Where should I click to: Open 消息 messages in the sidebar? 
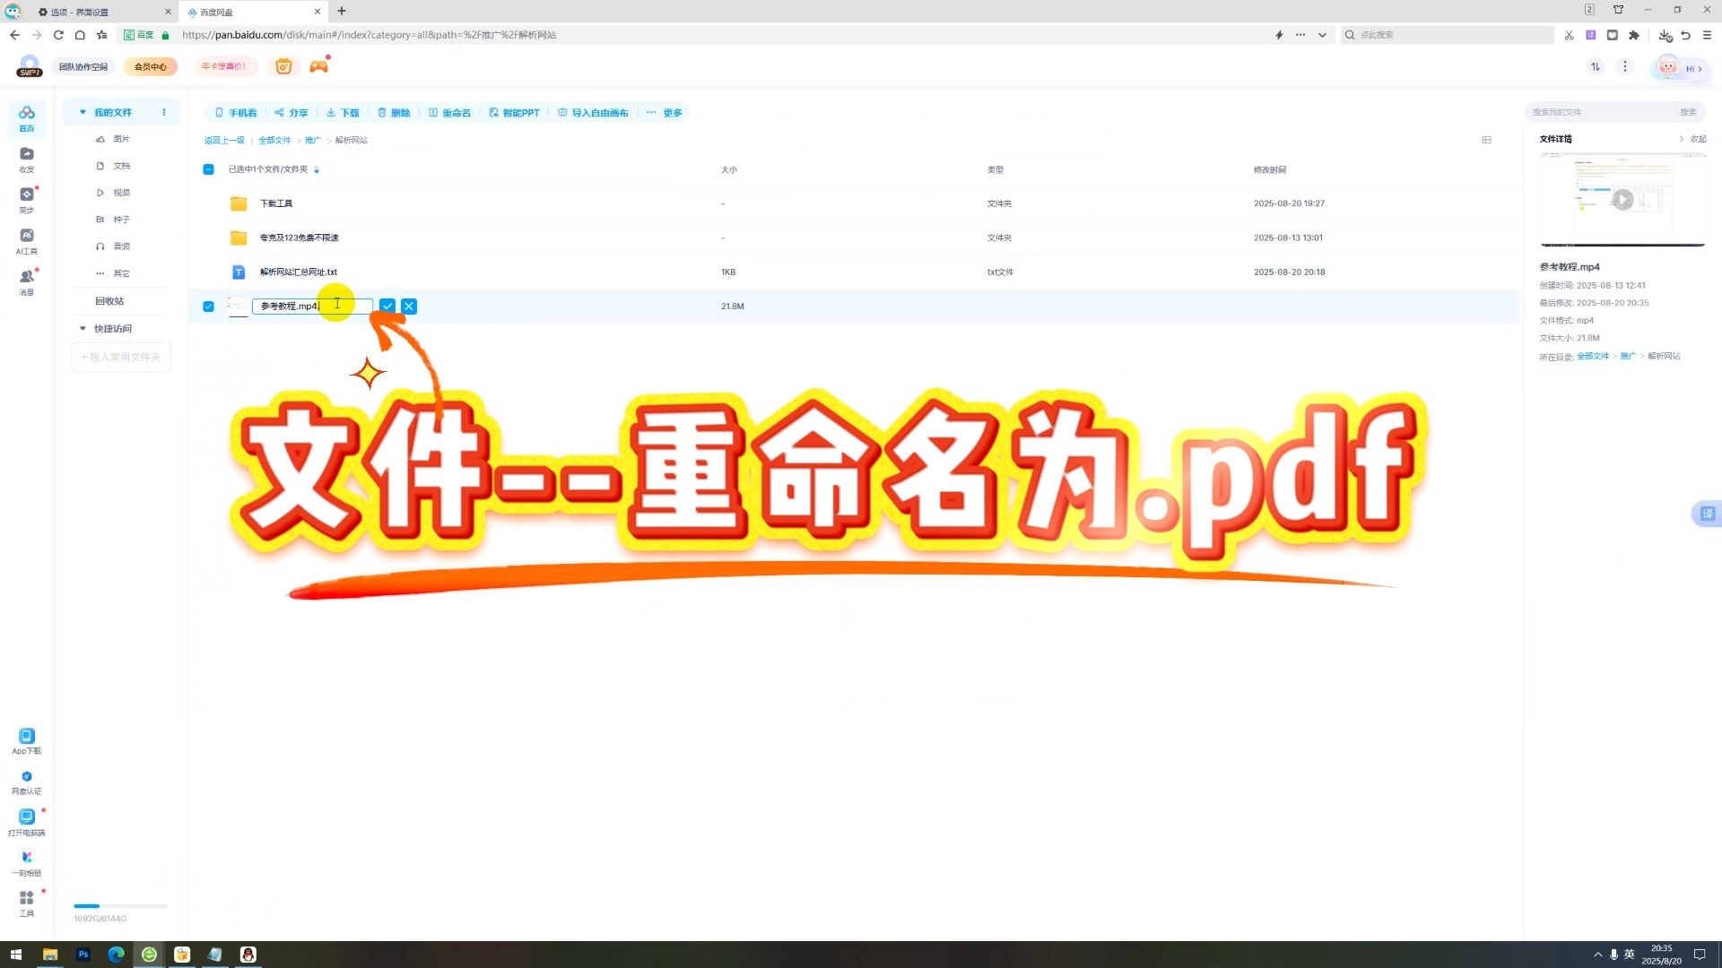27,281
